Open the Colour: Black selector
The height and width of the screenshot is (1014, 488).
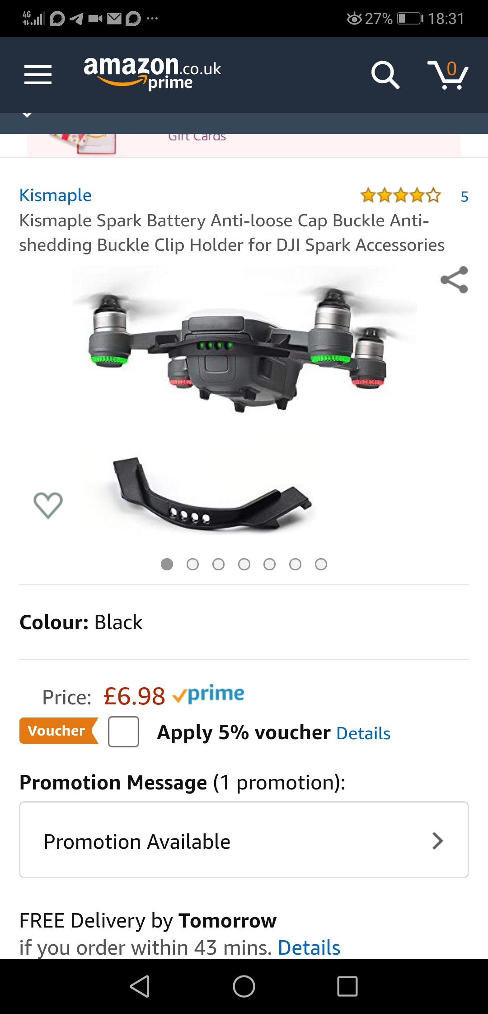tap(244, 622)
